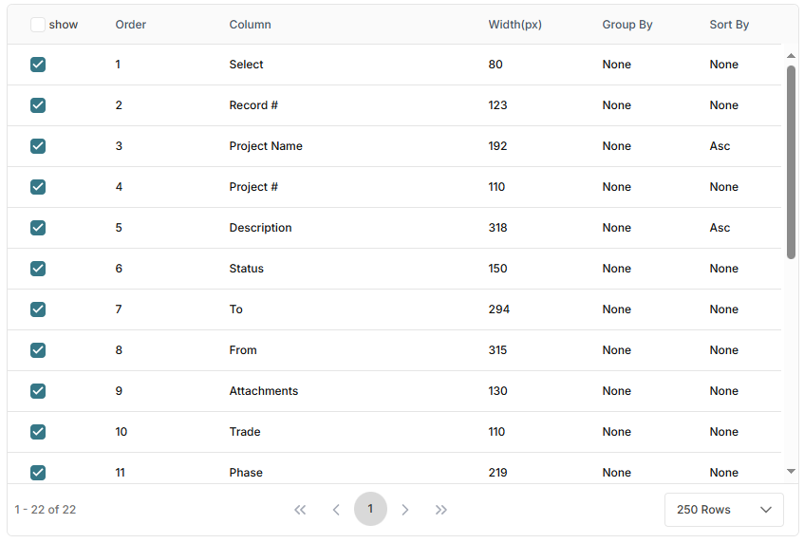The image size is (804, 543).
Task: Click the next page chevron icon
Action: [405, 510]
